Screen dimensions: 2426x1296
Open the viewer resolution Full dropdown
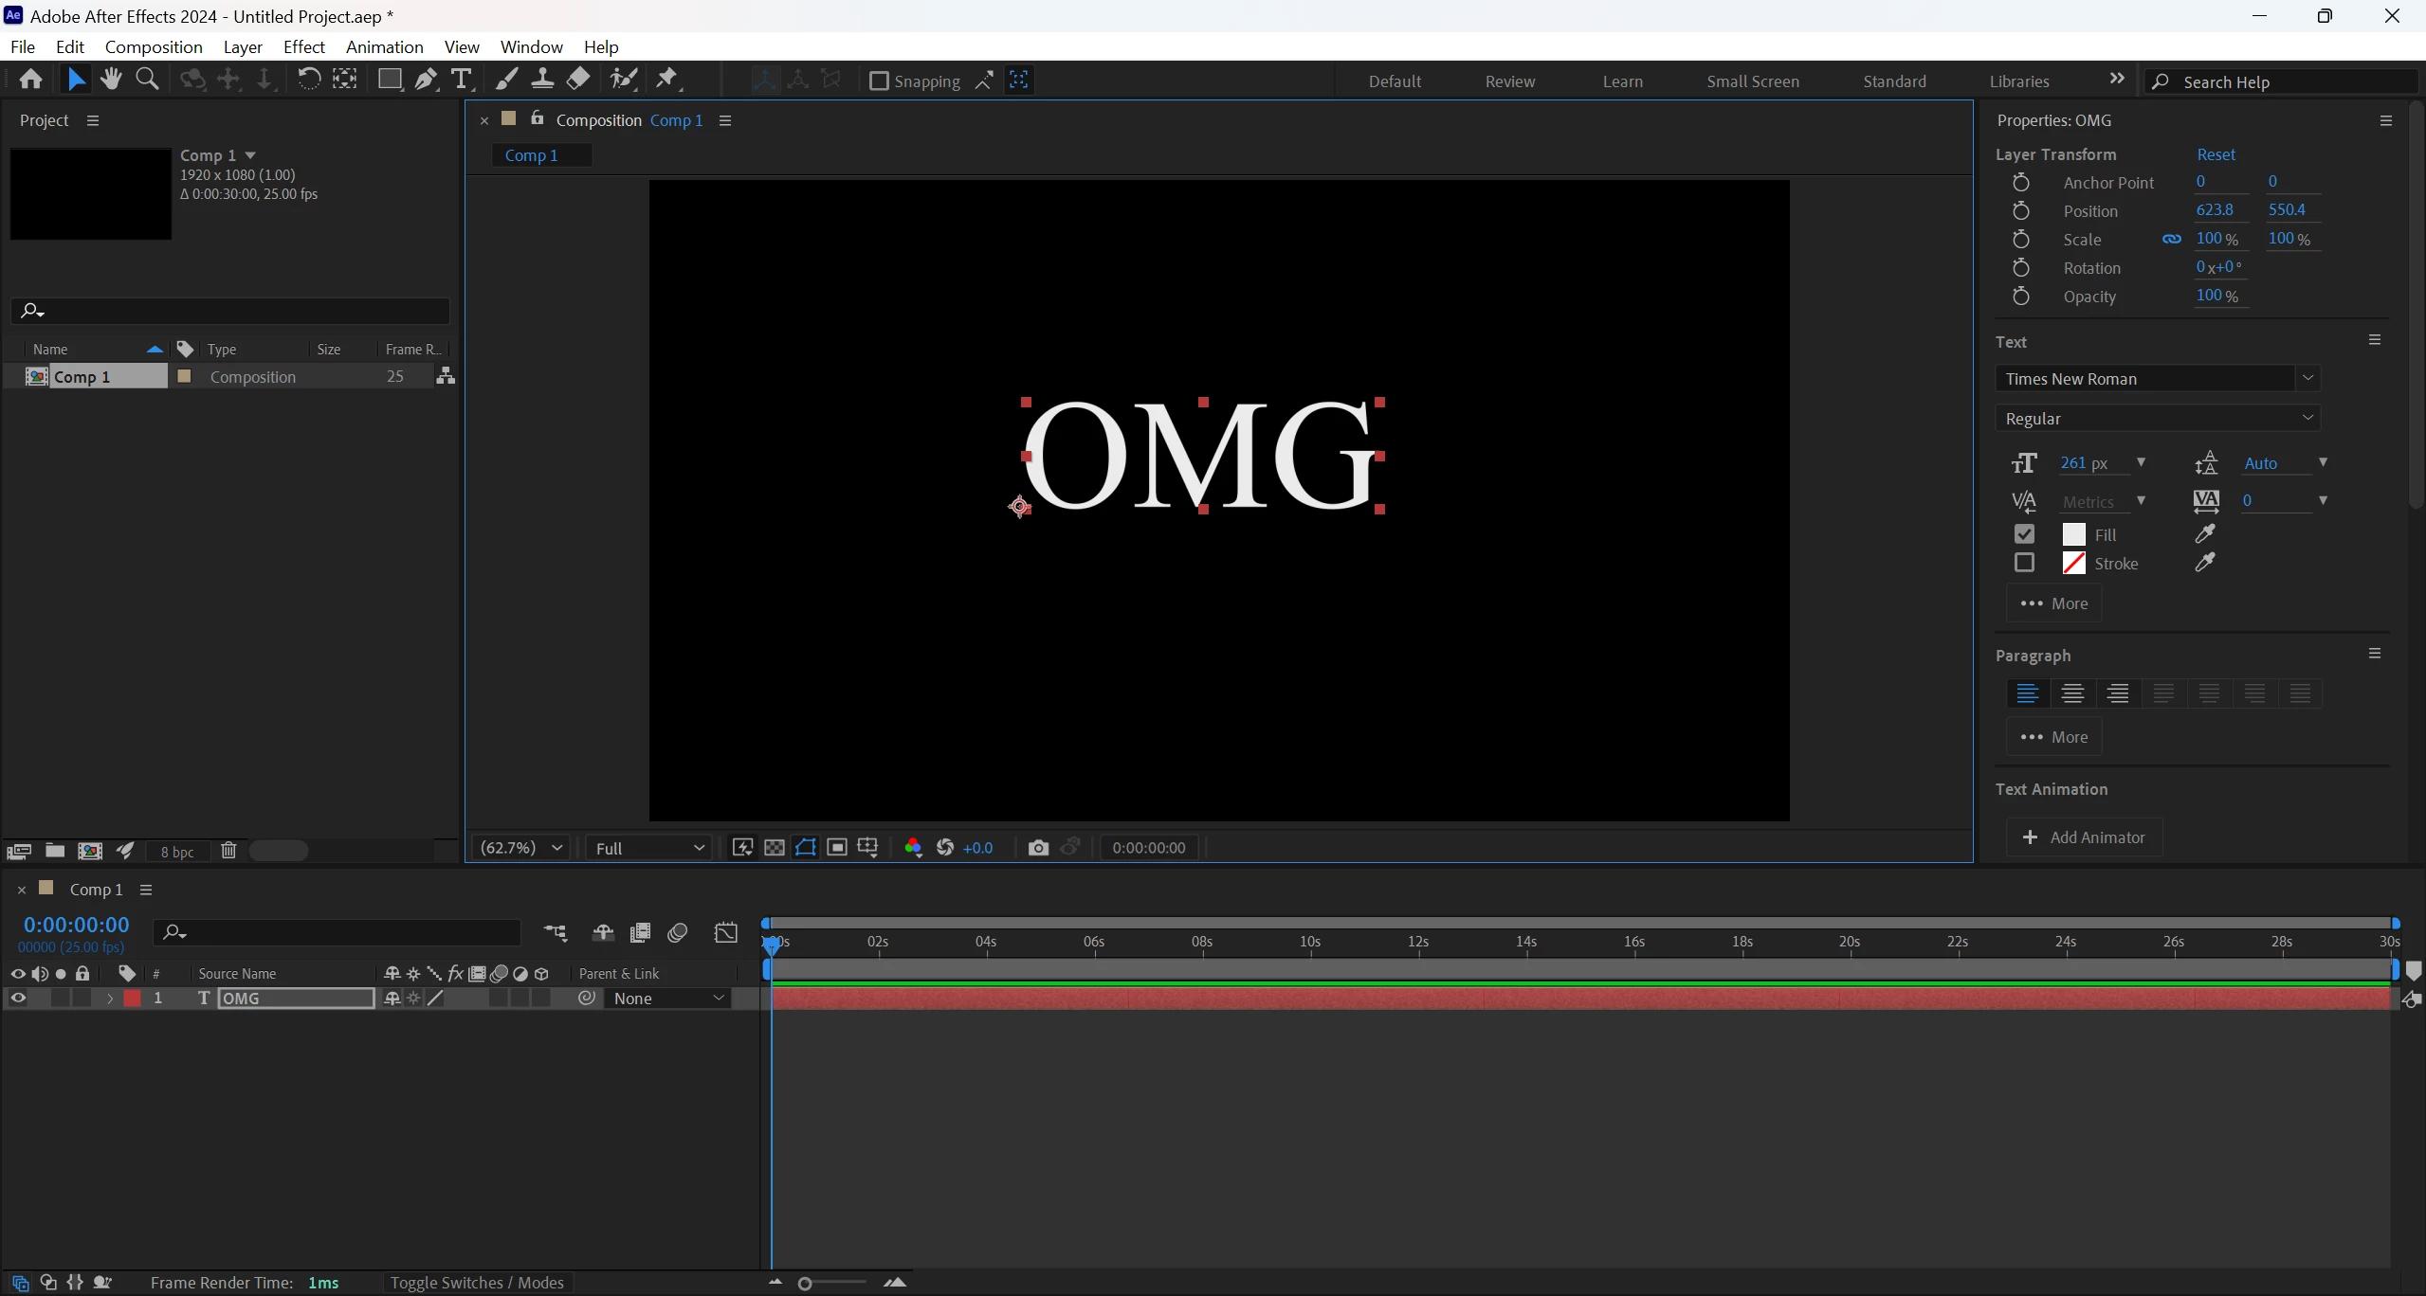(649, 848)
